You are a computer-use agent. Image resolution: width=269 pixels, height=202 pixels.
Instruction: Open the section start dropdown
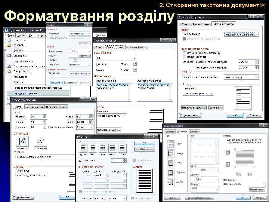[241, 34]
